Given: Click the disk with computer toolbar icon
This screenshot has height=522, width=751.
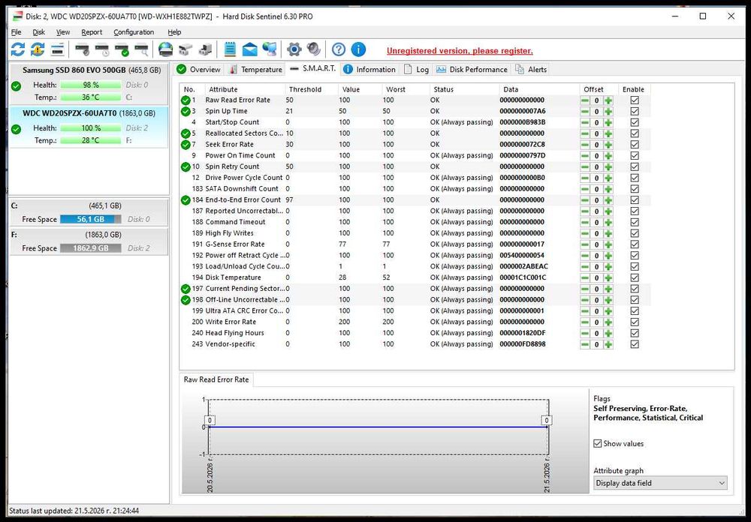Looking at the screenshot, I should click(205, 49).
